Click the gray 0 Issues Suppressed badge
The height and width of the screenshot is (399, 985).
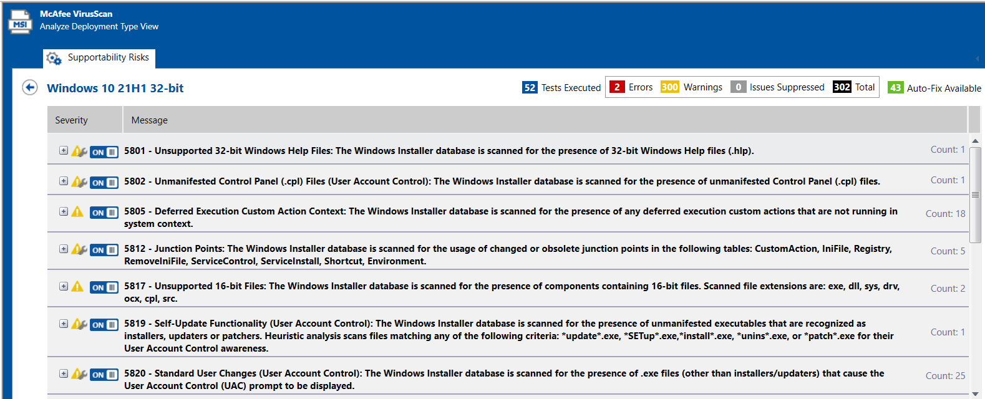pos(739,87)
